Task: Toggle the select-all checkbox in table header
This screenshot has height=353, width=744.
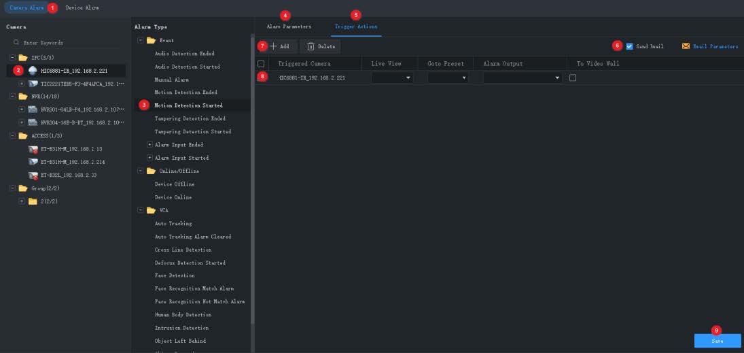Action: 260,64
